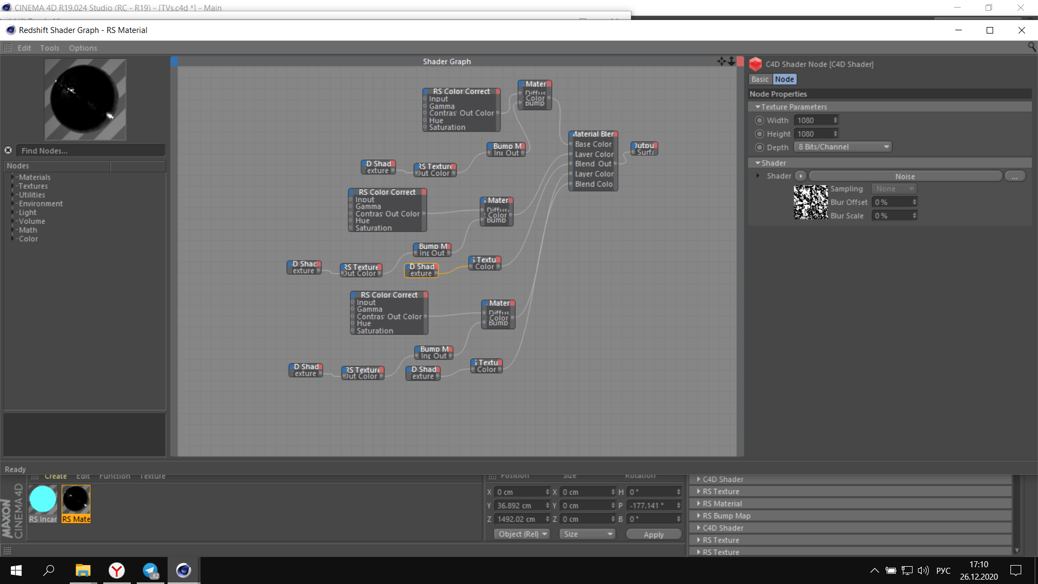Toggle the Height parameter radio circle

click(x=760, y=134)
